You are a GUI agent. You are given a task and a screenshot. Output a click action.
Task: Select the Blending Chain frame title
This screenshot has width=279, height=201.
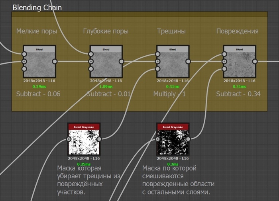37,8
